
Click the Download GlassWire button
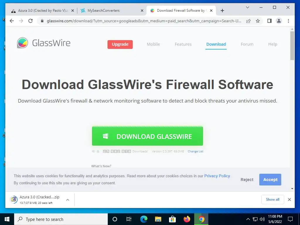coord(147,136)
